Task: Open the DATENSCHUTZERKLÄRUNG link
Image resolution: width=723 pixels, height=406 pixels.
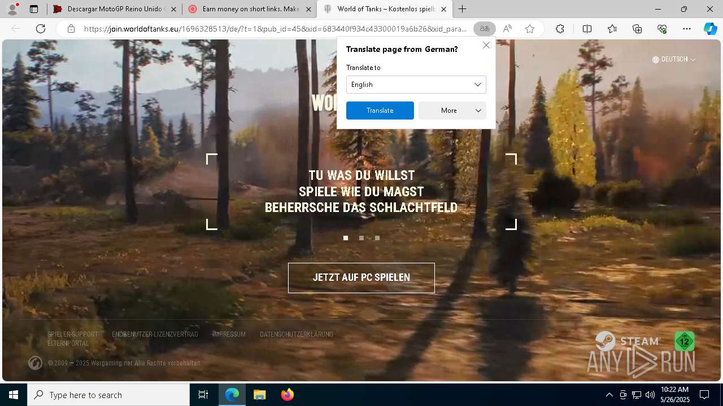Action: pyautogui.click(x=297, y=334)
